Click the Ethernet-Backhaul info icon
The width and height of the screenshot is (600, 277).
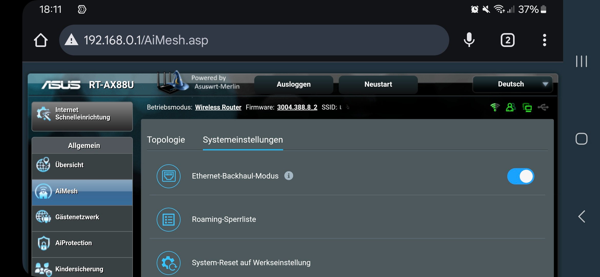(x=288, y=176)
